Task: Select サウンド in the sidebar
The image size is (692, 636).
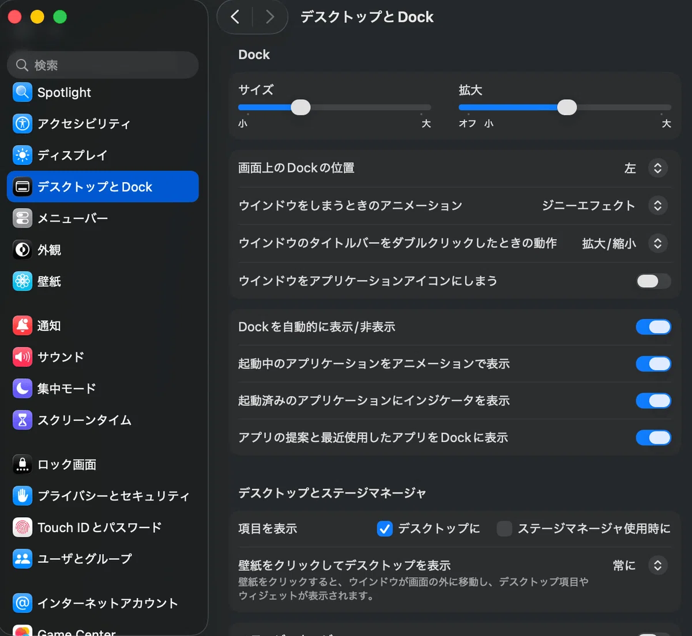Action: click(x=103, y=357)
